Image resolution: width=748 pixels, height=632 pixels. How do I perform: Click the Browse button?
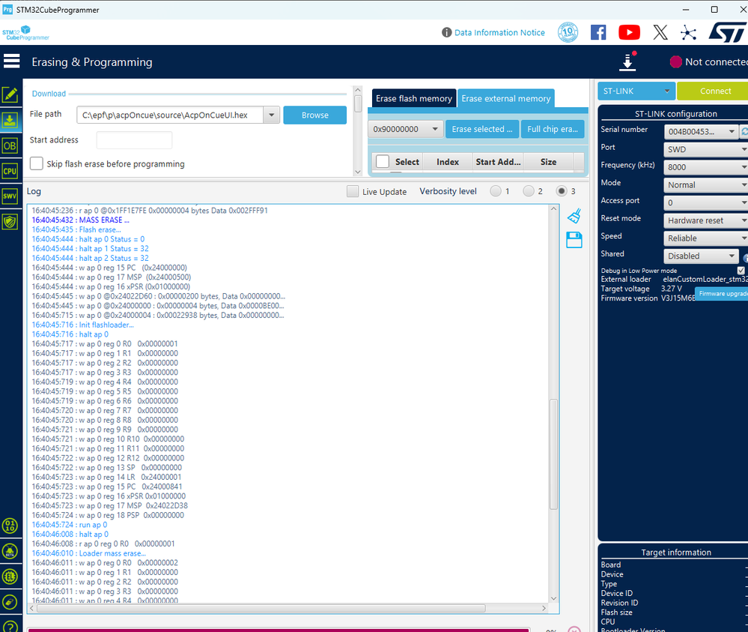[314, 115]
